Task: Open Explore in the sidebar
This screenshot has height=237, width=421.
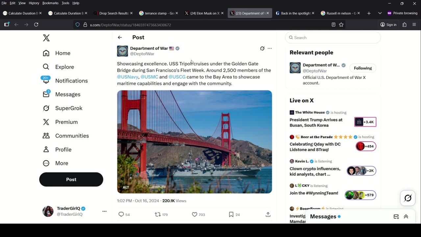Action: click(59, 67)
